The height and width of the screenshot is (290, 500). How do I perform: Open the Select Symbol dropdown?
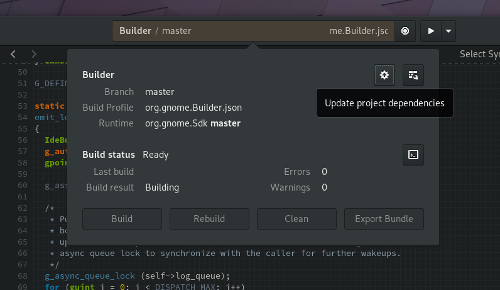tap(480, 54)
